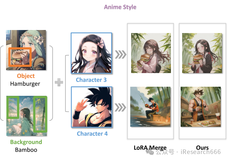228x161 pixels.
Task: Click the Character 4 label
Action: (x=92, y=134)
